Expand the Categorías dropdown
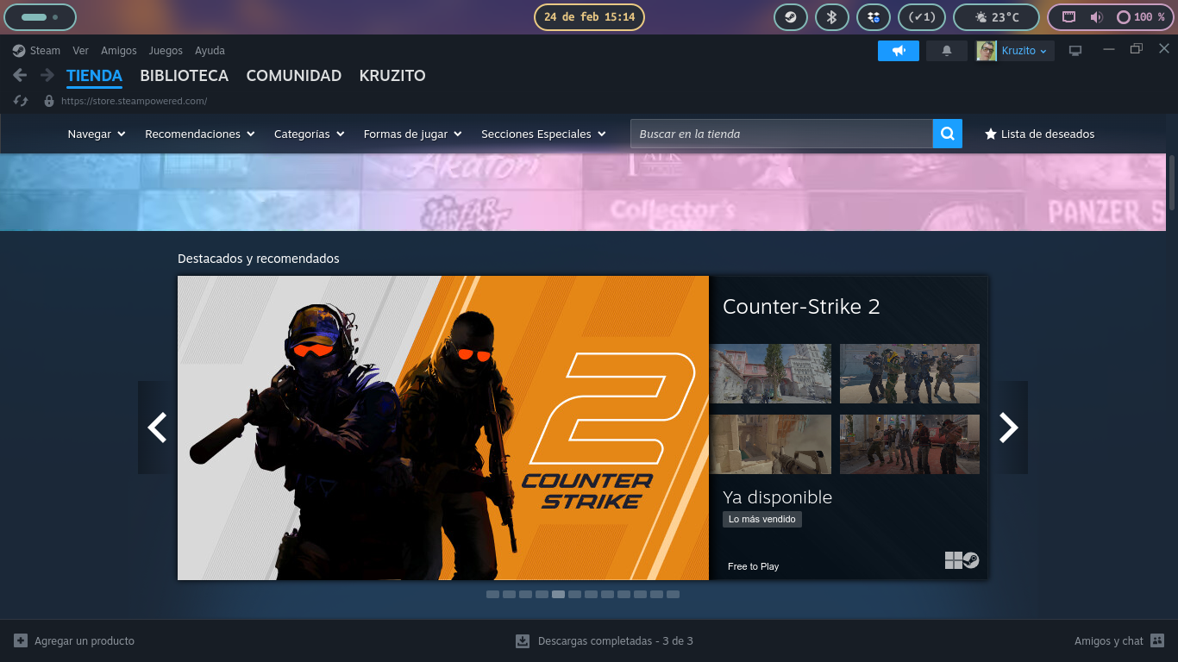The width and height of the screenshot is (1178, 662). click(x=309, y=134)
